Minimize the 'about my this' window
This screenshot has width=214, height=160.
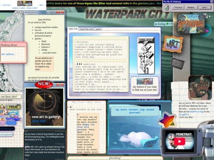(49, 12)
